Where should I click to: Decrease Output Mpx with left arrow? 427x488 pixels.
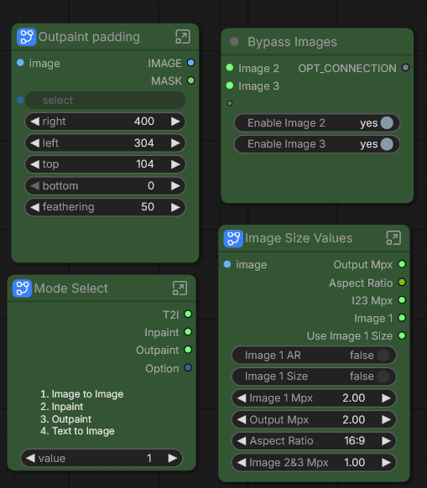point(242,419)
